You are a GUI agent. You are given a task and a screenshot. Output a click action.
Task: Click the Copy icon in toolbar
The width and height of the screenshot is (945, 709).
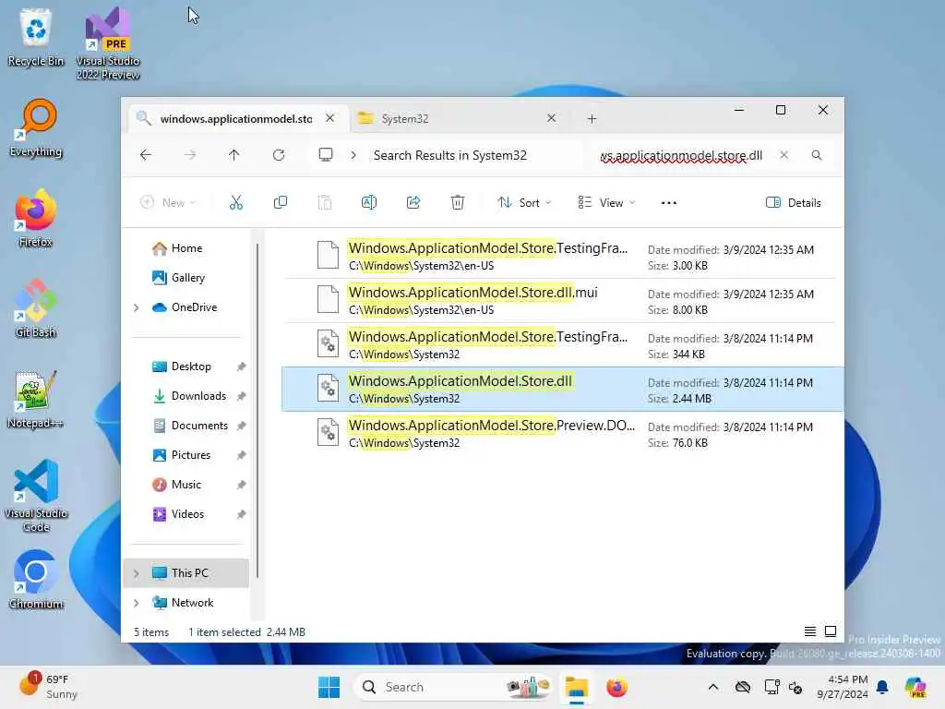[281, 202]
